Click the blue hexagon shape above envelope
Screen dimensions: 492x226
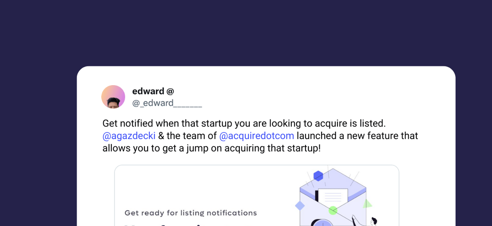[x=318, y=176]
